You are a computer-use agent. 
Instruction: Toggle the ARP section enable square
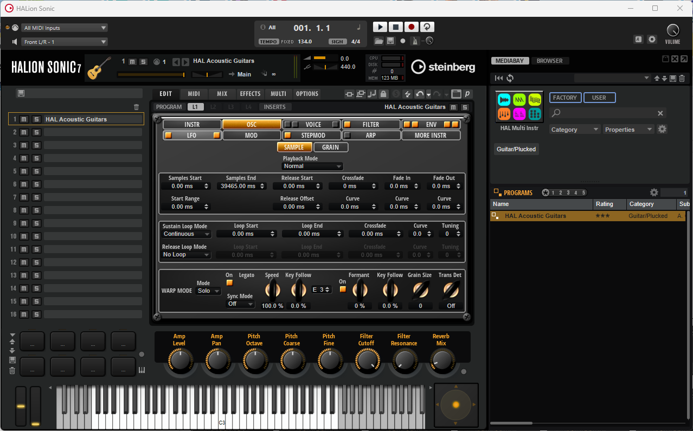click(x=347, y=136)
